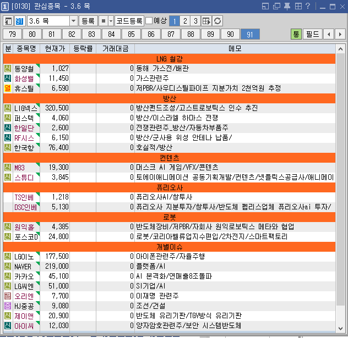The image size is (348, 338).
Task: Click the scrollbar up arrow
Action: pyautogui.click(x=340, y=49)
